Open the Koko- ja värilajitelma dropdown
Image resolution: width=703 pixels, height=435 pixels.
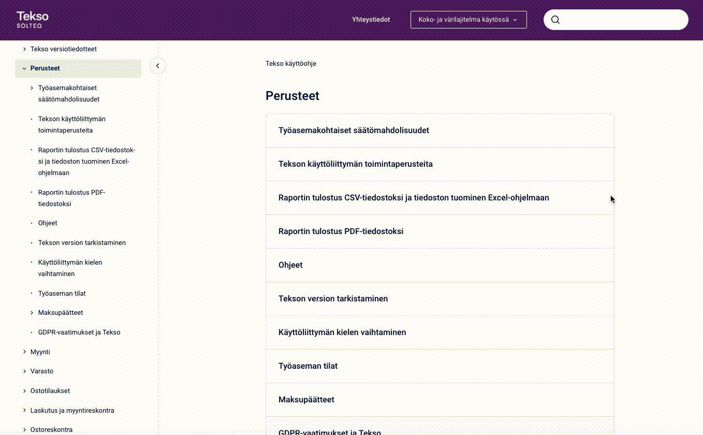pyautogui.click(x=468, y=20)
